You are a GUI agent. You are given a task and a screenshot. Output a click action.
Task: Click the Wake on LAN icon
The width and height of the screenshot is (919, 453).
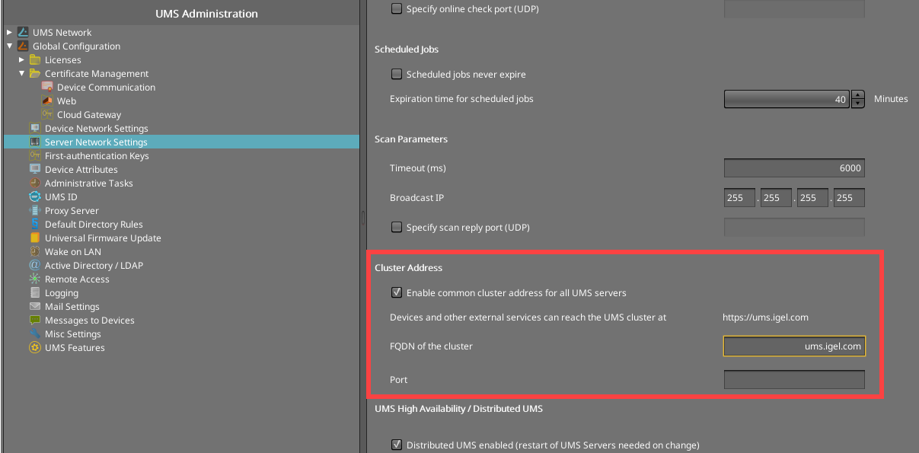(35, 252)
